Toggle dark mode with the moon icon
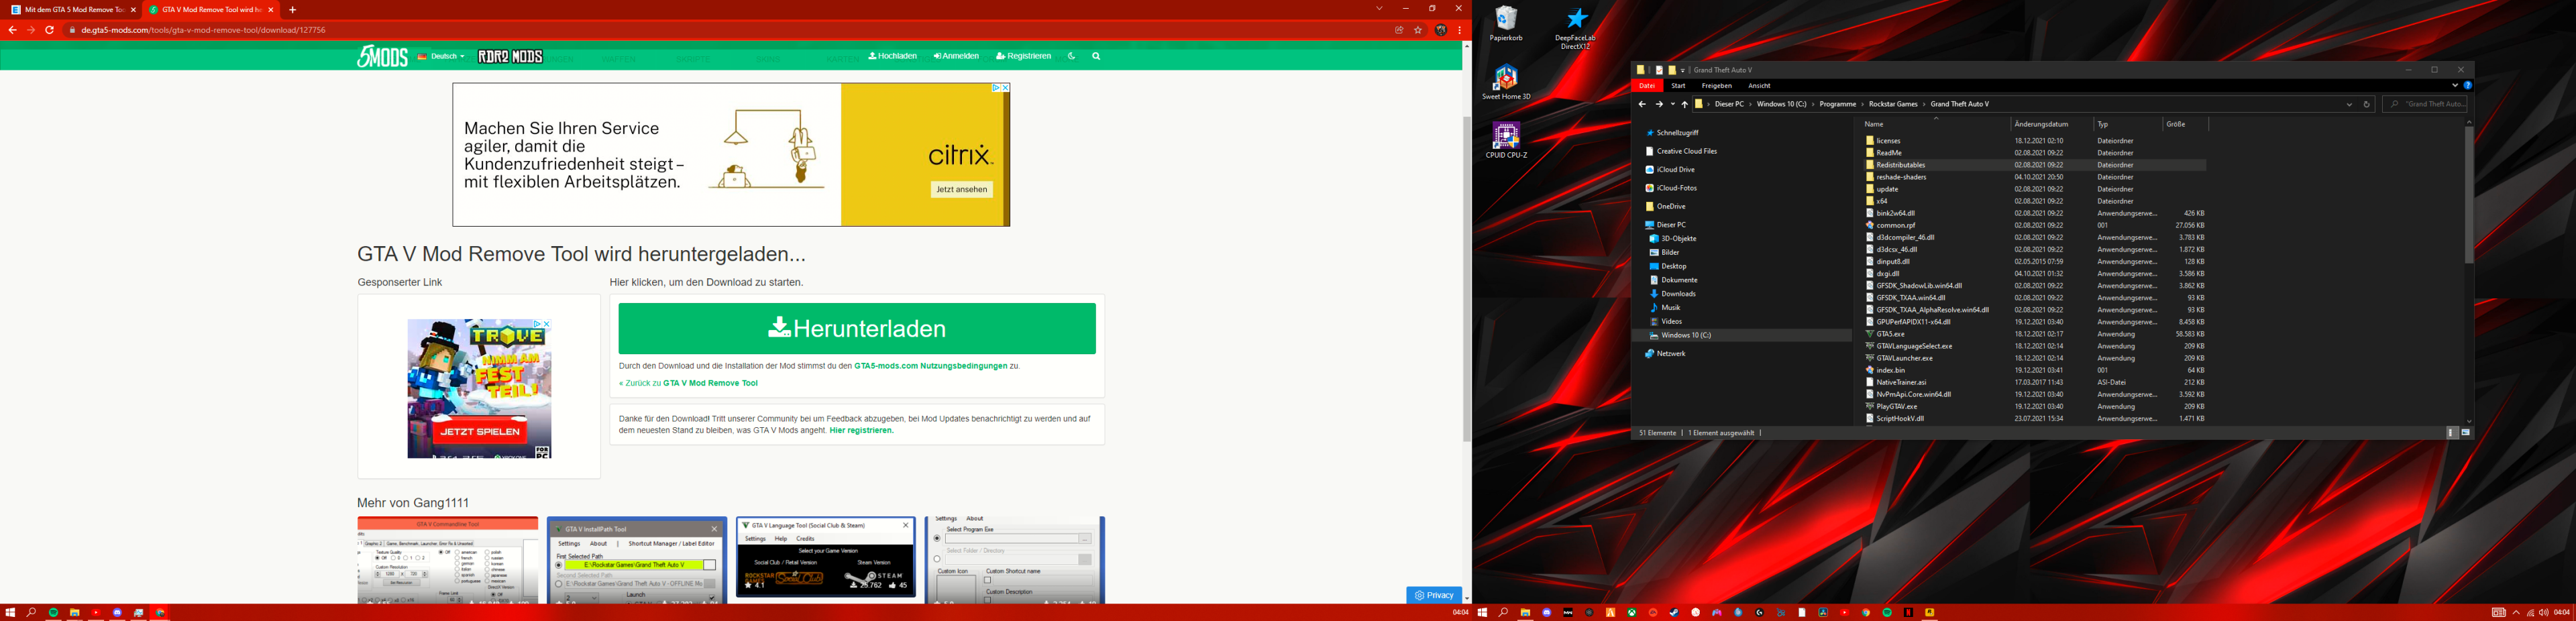Image resolution: width=2576 pixels, height=621 pixels. coord(1071,57)
